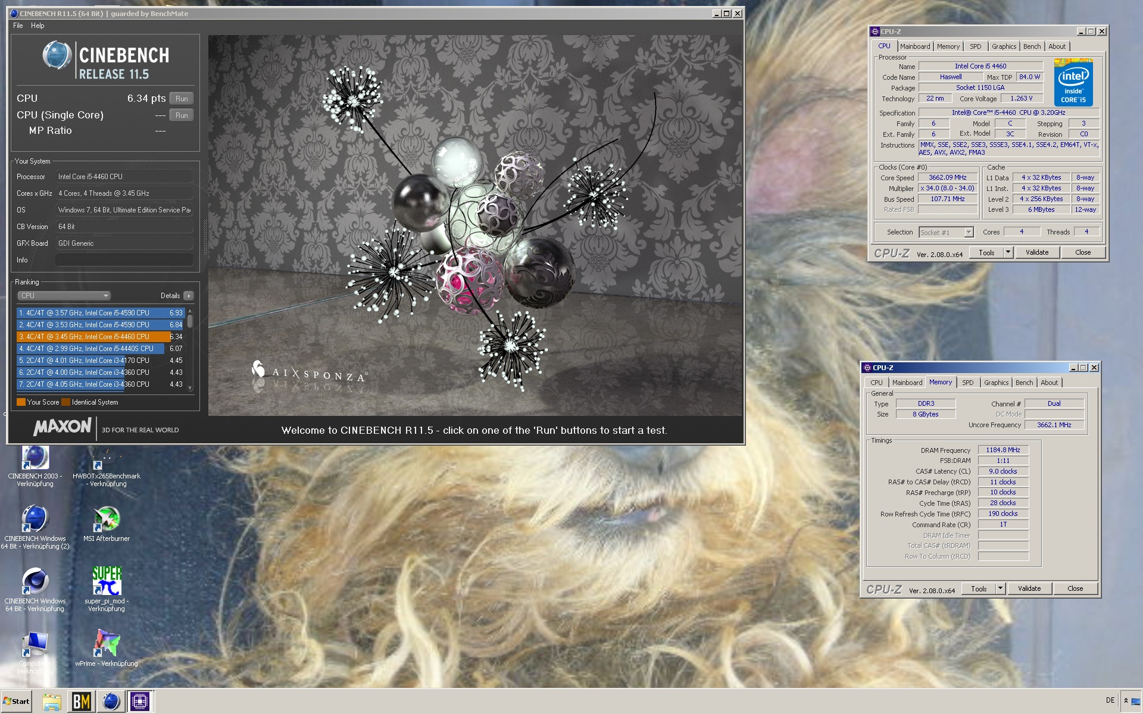Click the Core Speed value 3662.09 MHz
Screen dimensions: 1143x714
click(x=948, y=178)
